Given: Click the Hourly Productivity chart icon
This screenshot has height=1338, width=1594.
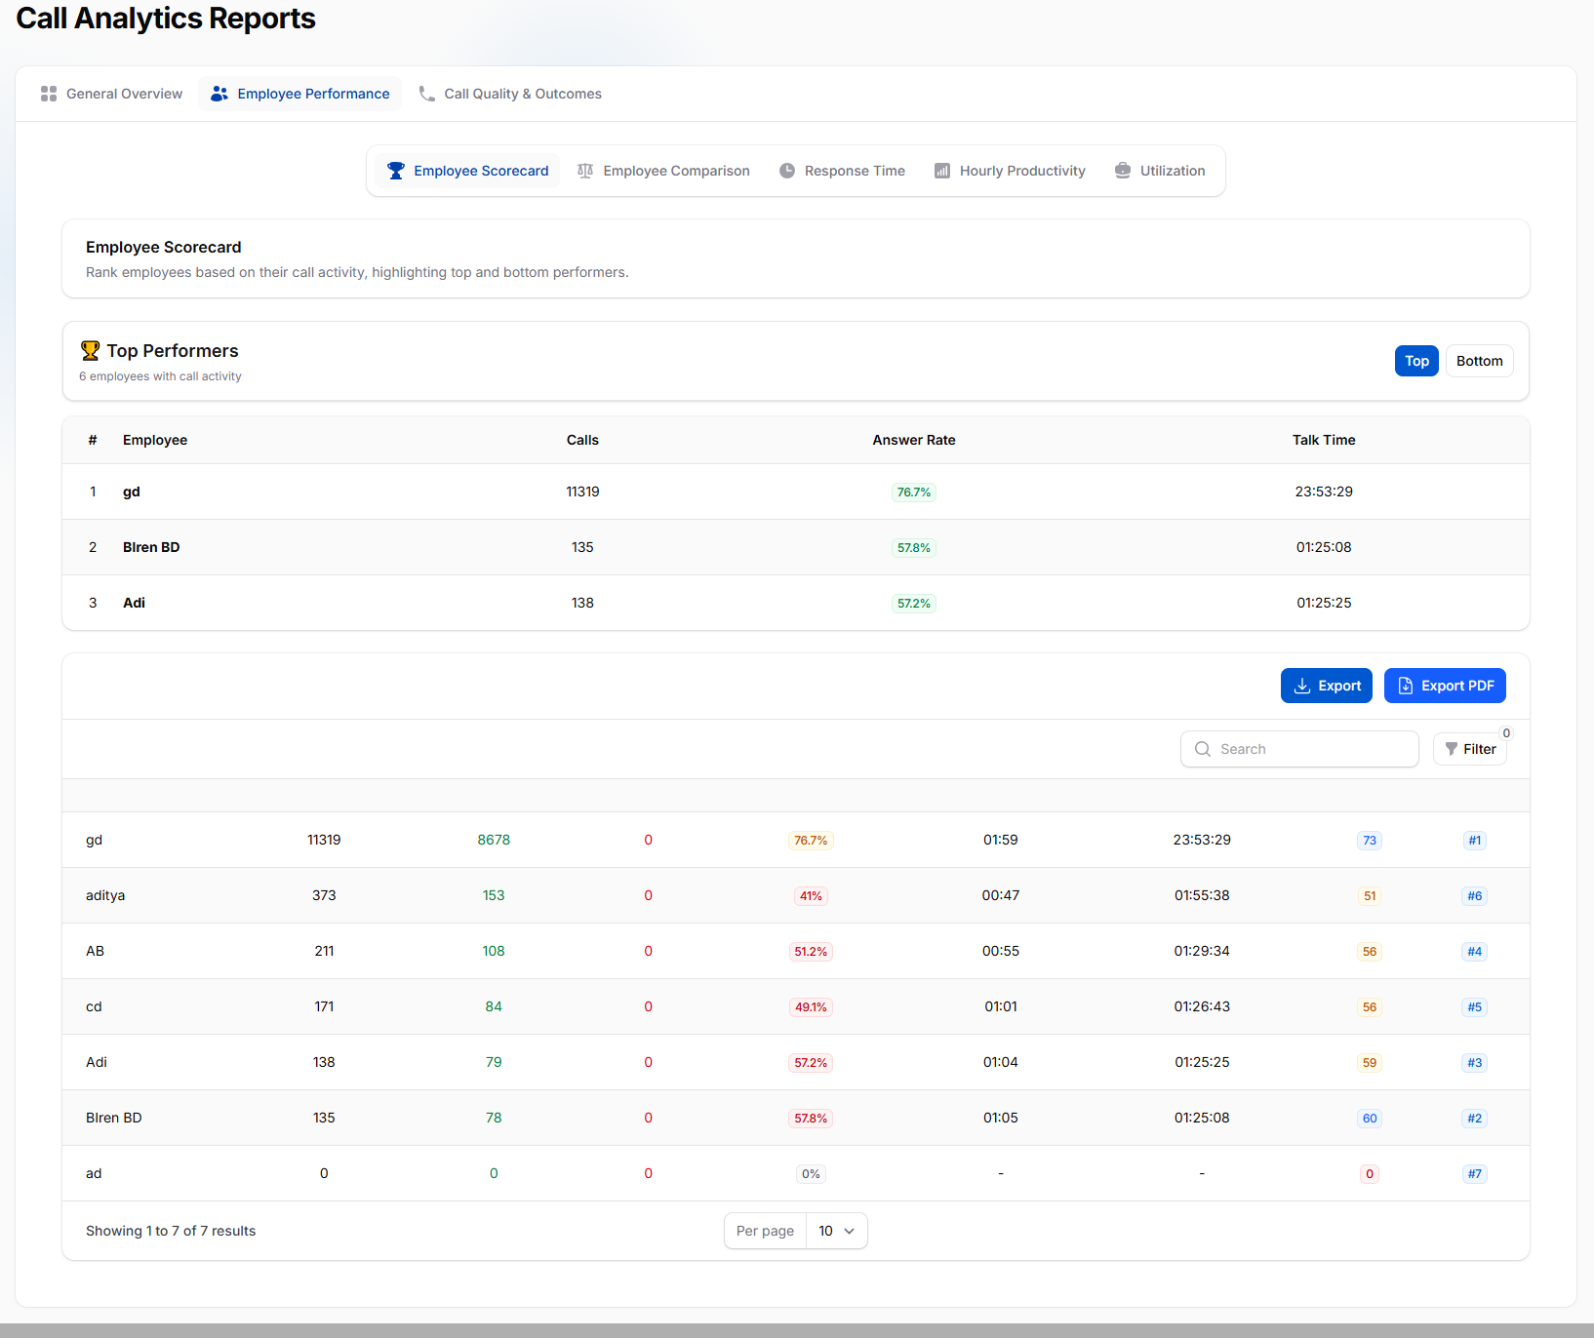Looking at the screenshot, I should tap(942, 171).
